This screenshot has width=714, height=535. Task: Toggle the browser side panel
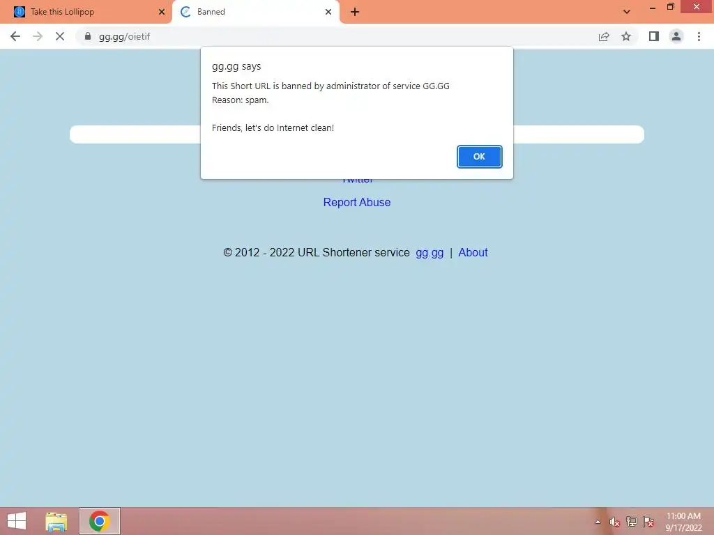point(654,36)
